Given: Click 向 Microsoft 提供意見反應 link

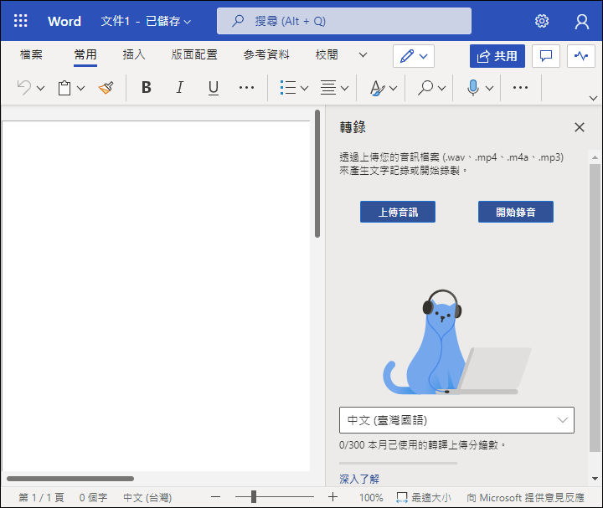Looking at the screenshot, I should [525, 498].
